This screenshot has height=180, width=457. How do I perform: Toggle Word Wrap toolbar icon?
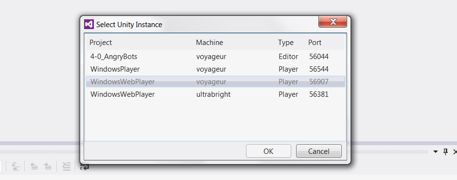85,166
